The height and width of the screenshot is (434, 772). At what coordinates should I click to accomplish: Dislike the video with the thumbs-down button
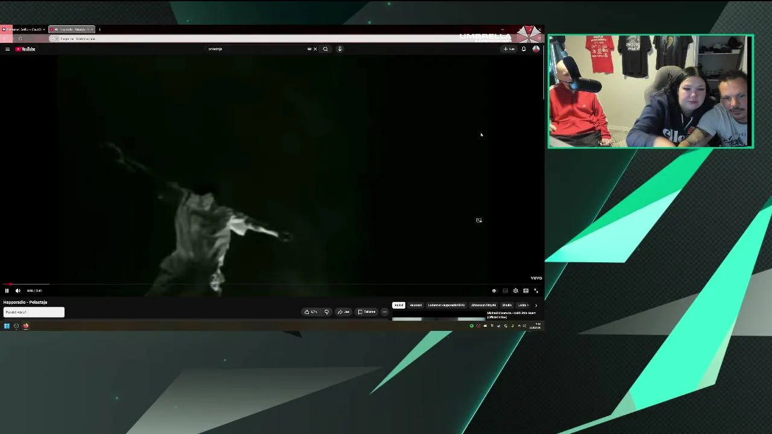coord(326,312)
